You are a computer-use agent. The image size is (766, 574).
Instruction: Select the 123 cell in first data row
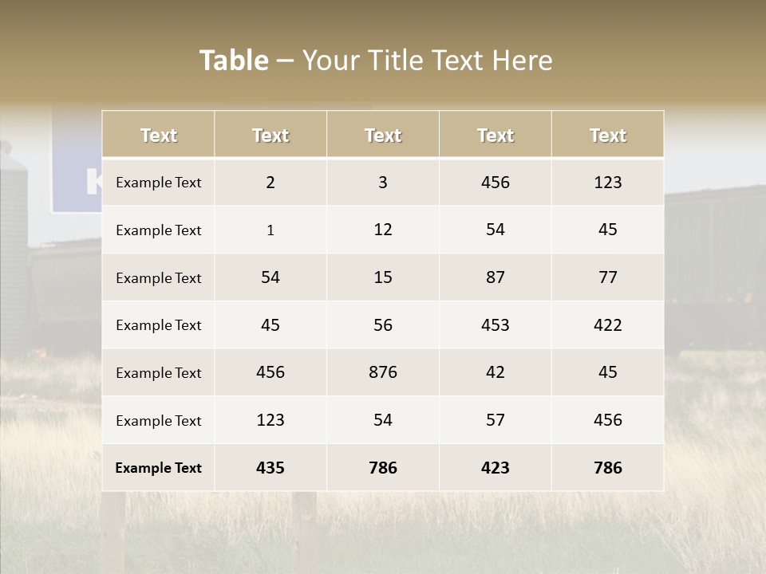(x=608, y=182)
